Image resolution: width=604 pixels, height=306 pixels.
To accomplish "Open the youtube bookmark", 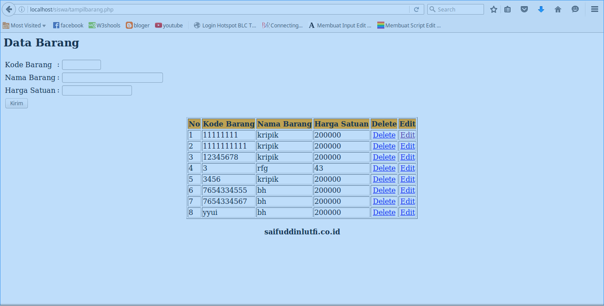I will pos(169,25).
